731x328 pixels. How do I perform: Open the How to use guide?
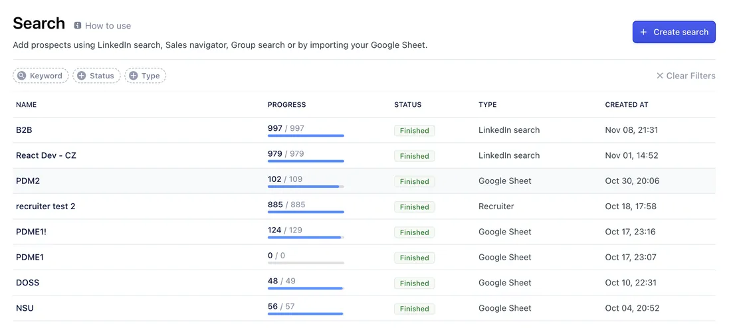click(x=108, y=26)
